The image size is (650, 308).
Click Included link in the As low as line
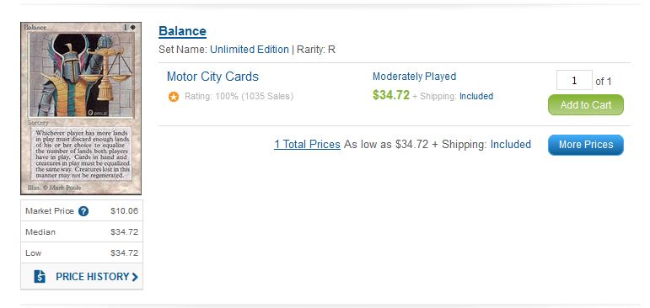(511, 145)
